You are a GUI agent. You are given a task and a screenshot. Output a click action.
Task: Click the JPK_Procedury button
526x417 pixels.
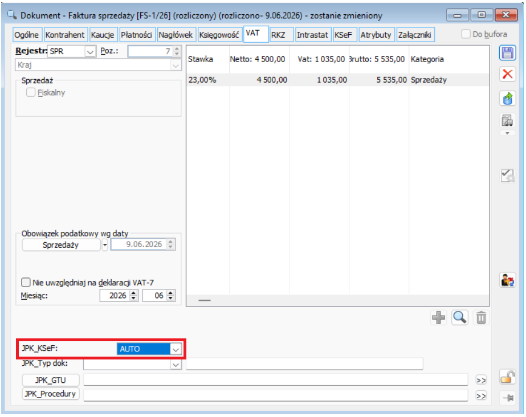click(x=51, y=394)
